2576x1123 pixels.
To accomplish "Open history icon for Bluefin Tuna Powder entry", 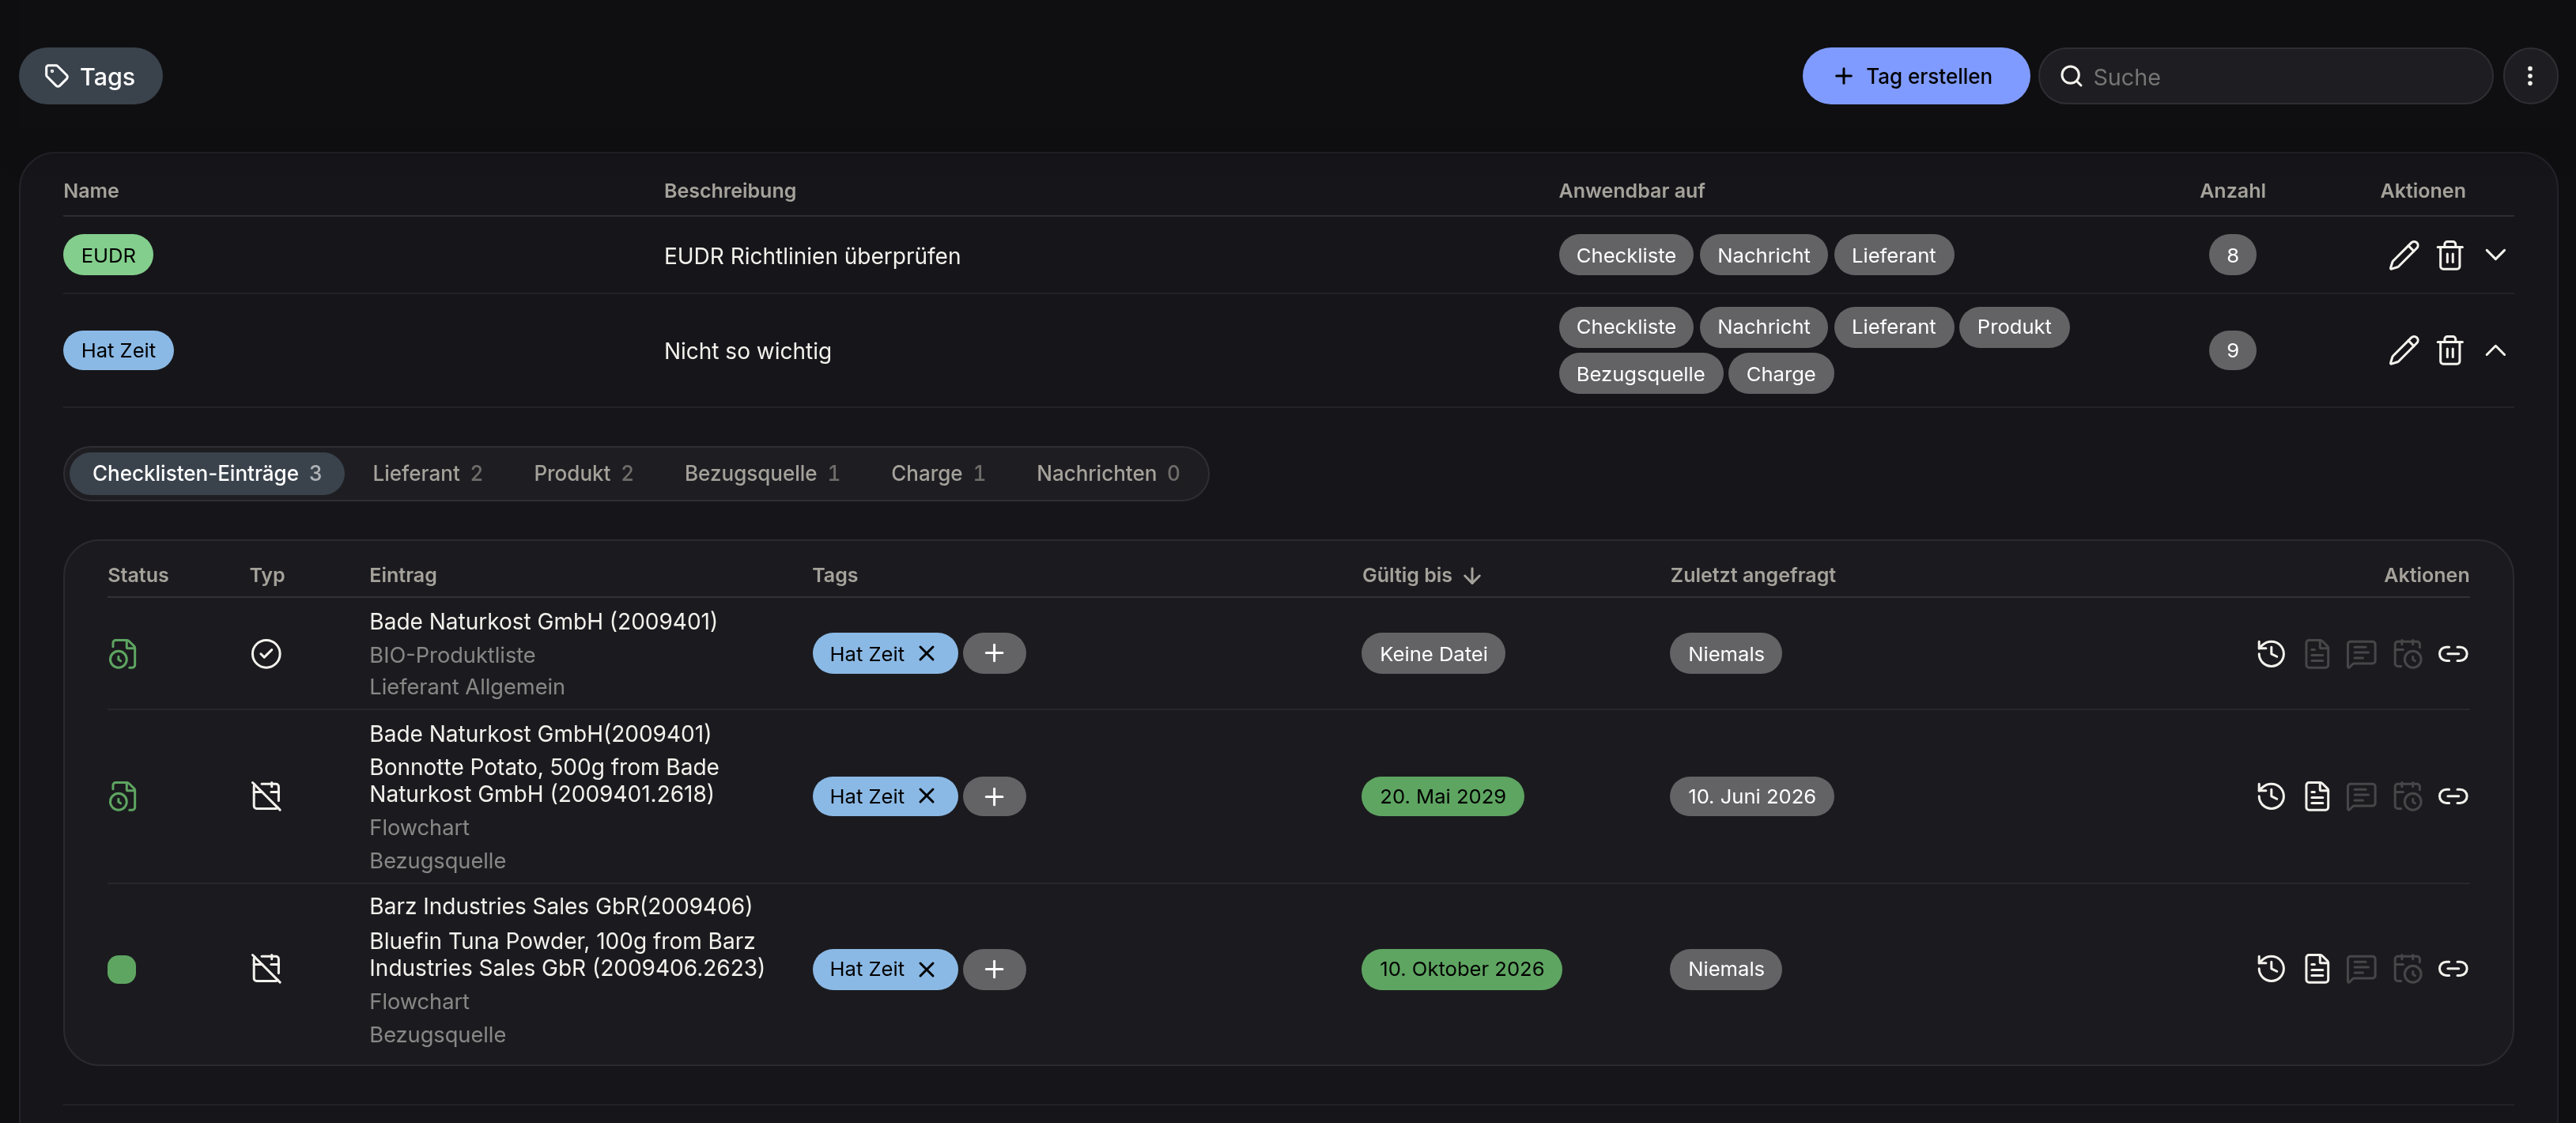I will point(2271,968).
